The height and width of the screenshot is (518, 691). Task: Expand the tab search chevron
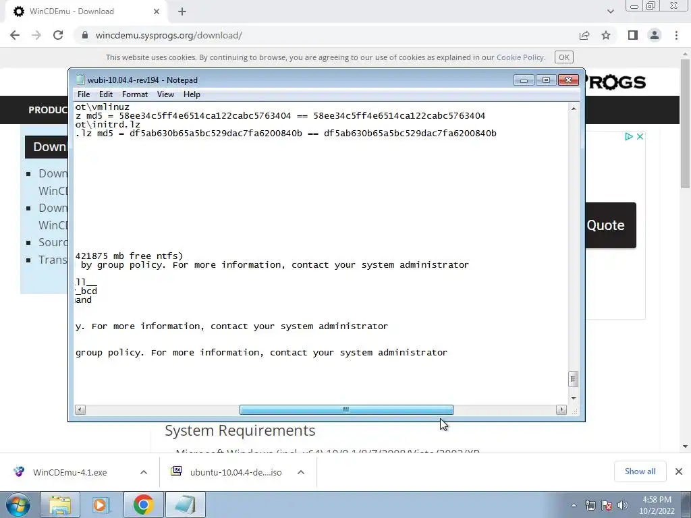pos(610,11)
